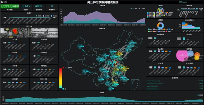Select the color scale maximum value 1112049
Screen dimensions: 204x105
68,68
